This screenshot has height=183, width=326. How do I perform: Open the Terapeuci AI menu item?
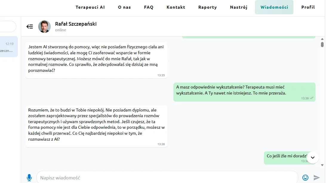[x=90, y=7]
